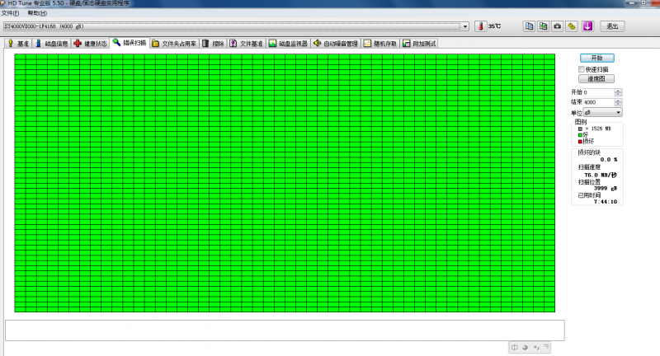Click the copy screenshot to clipboard icon
Screen dimensions: 660x356
point(544,26)
